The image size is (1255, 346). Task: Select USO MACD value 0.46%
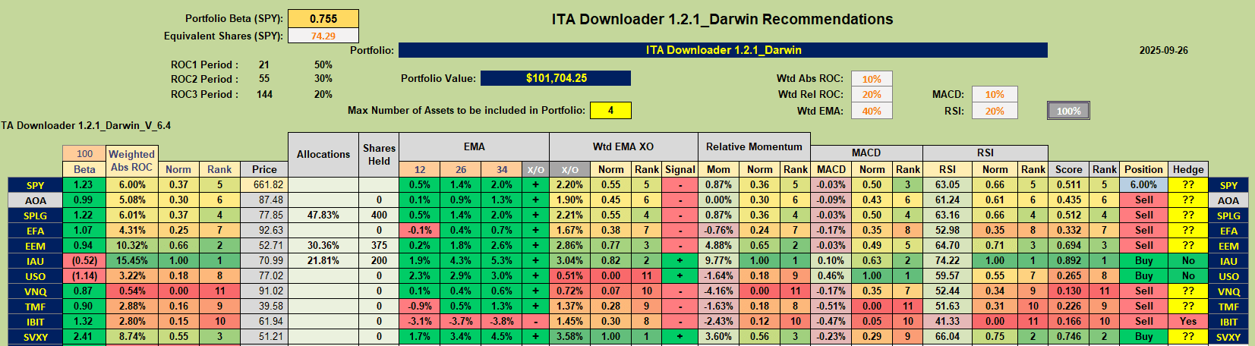(x=831, y=275)
